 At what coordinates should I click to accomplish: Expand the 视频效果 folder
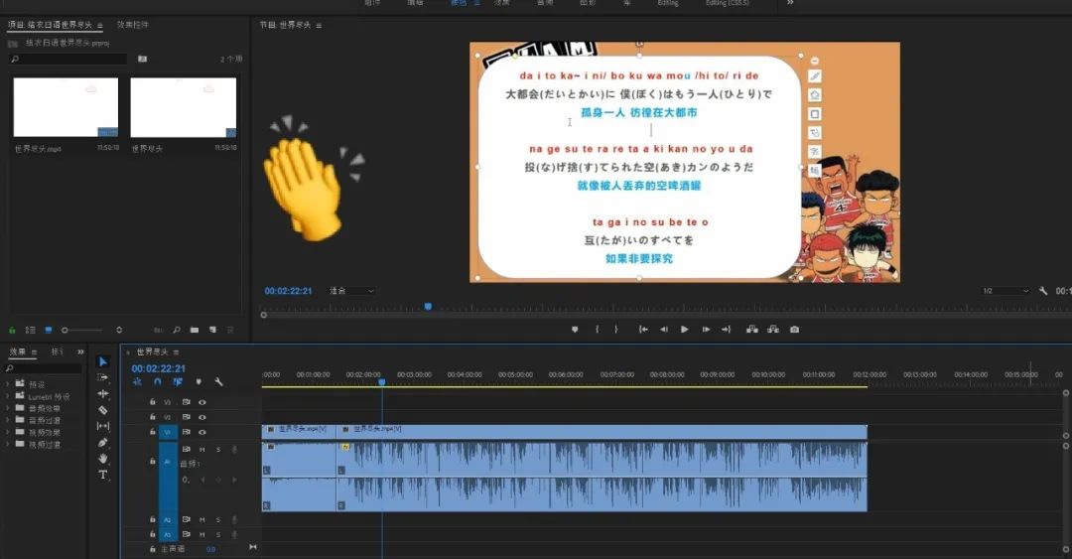click(x=8, y=433)
